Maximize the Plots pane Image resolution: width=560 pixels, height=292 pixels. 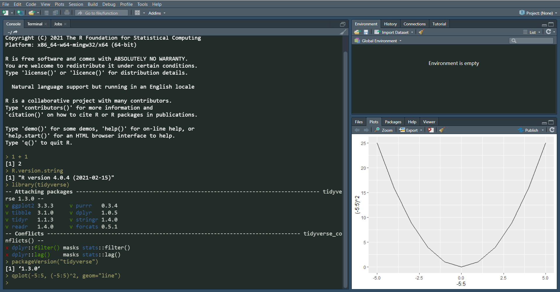(x=551, y=123)
